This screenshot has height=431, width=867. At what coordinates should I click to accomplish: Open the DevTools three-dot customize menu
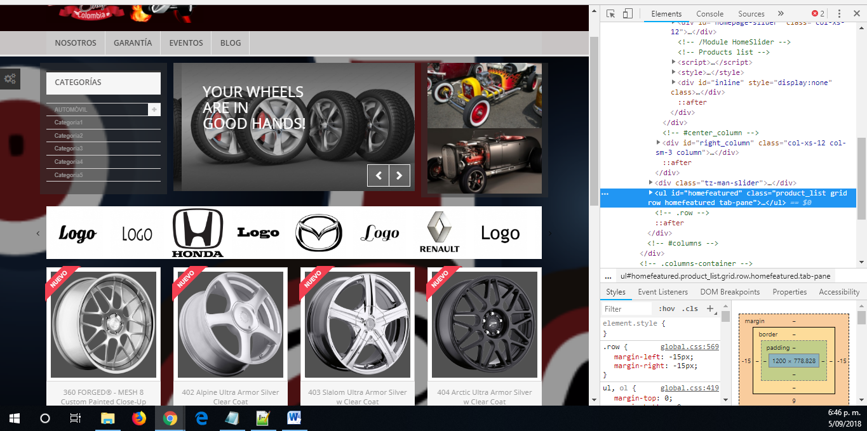(839, 13)
